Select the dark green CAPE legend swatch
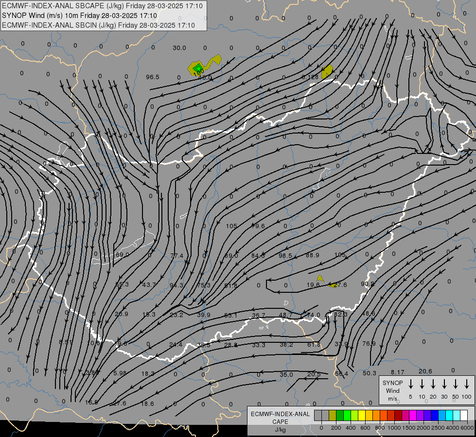The width and height of the screenshot is (476, 437). (340, 415)
